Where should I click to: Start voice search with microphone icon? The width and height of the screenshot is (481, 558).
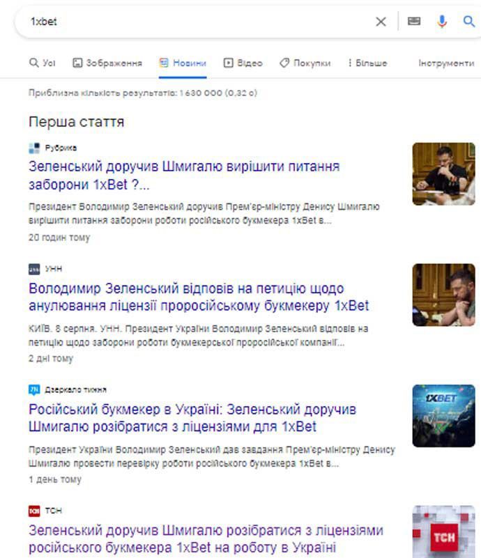(x=442, y=22)
